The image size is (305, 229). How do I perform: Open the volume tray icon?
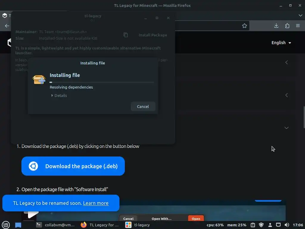tap(287, 225)
